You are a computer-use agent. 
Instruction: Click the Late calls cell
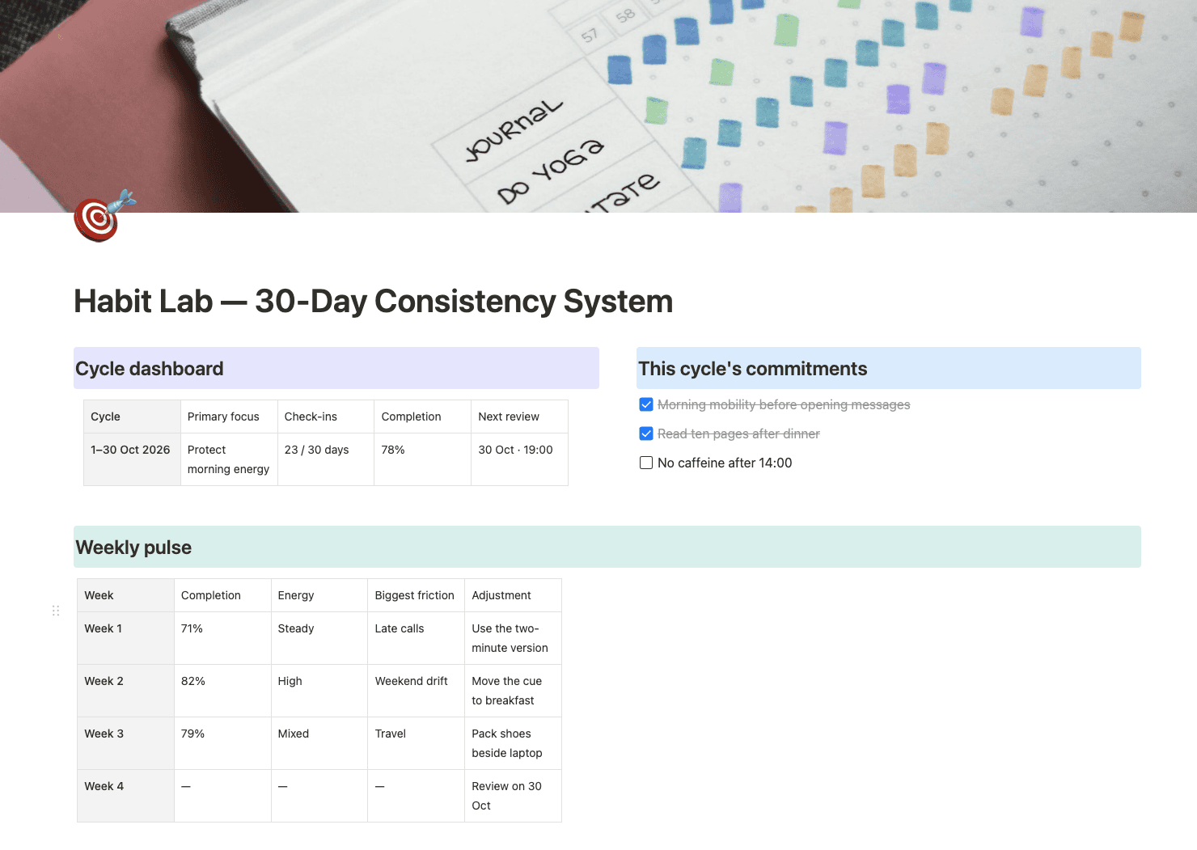point(416,638)
